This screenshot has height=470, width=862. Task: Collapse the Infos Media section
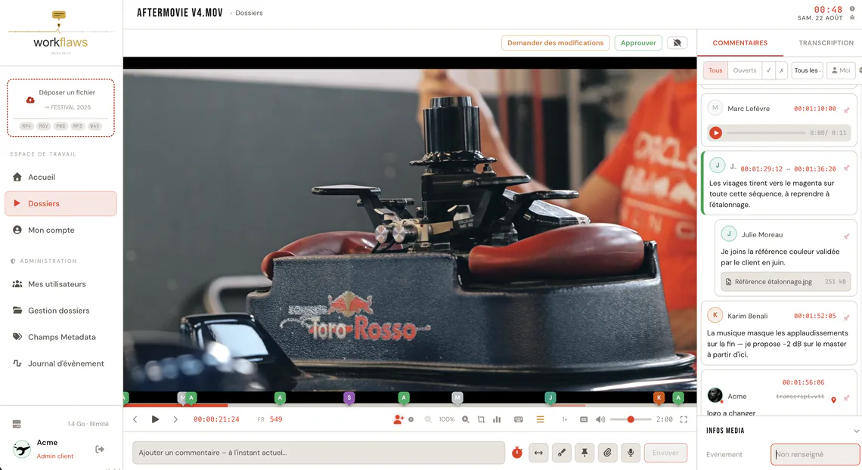point(855,431)
